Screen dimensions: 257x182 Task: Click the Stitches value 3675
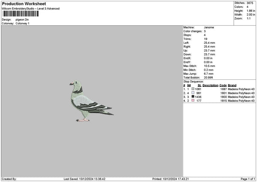pos(250,3)
